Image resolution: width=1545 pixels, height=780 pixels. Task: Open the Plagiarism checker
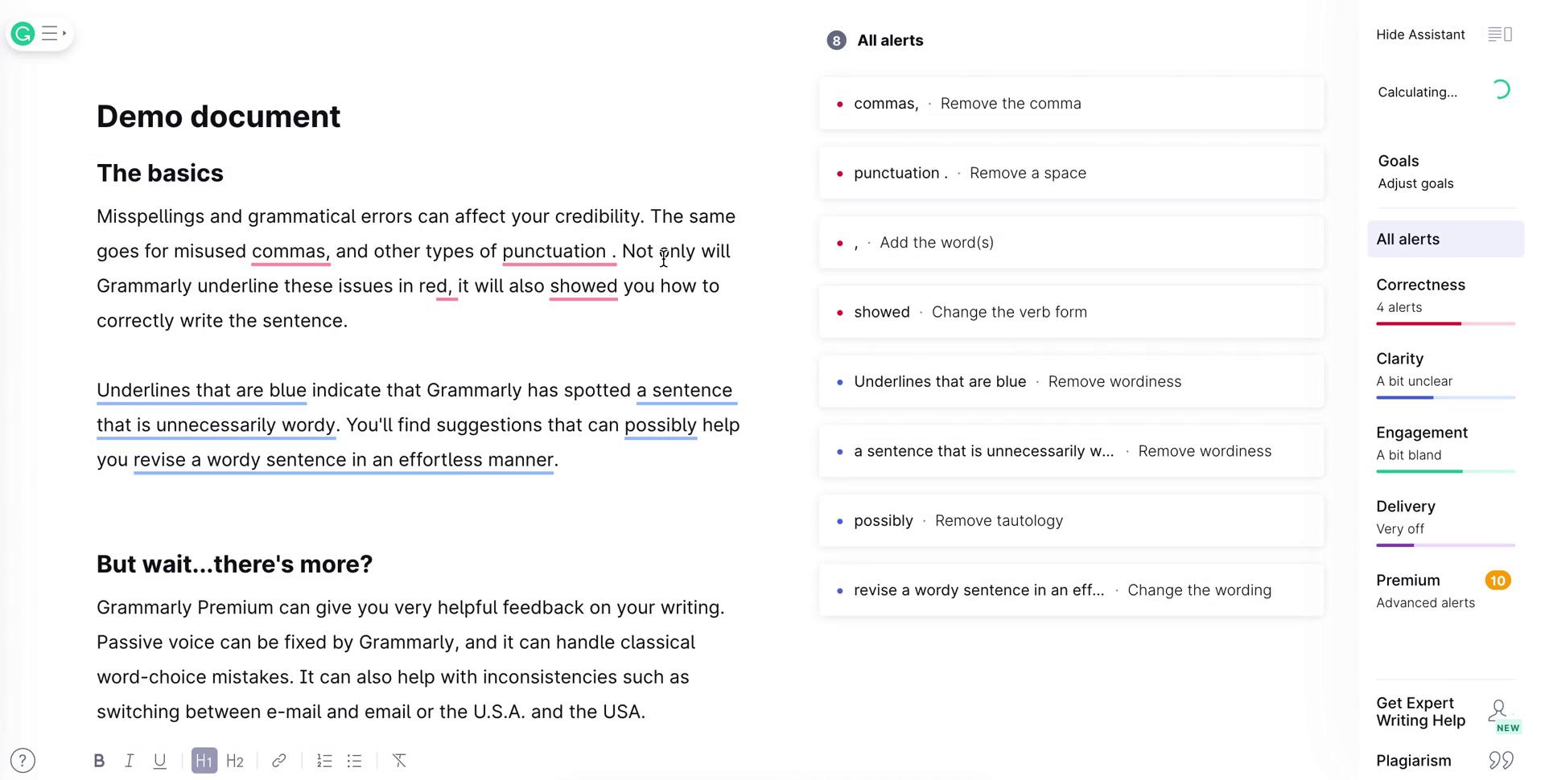tap(1414, 761)
